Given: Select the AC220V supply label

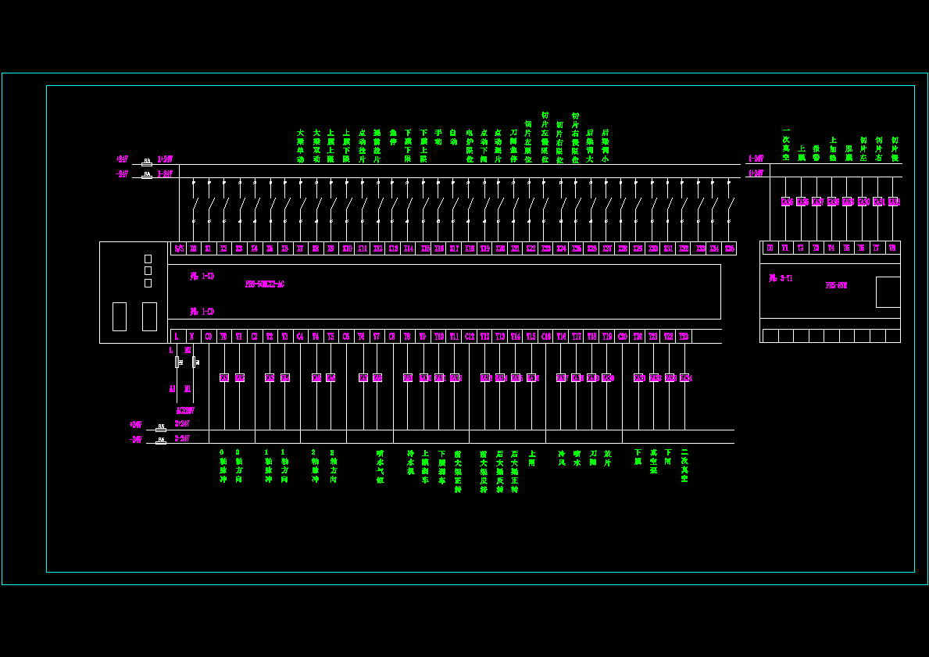Looking at the screenshot, I should pos(185,411).
